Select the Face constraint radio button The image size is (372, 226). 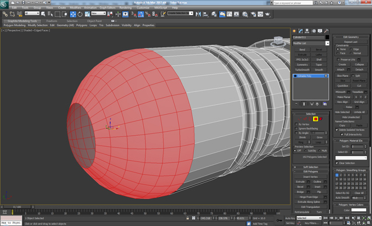coord(338,53)
